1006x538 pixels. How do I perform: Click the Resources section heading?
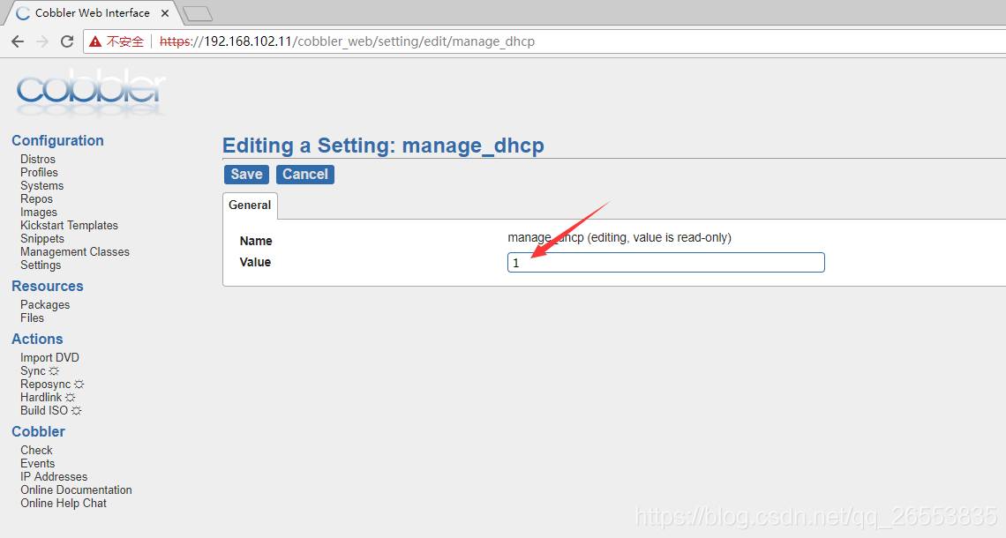(x=48, y=287)
